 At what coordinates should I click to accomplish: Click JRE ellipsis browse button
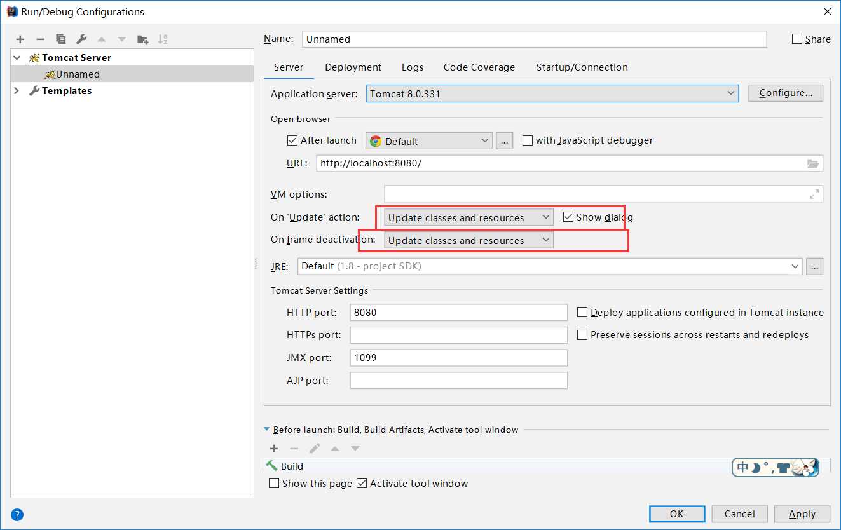click(x=815, y=266)
